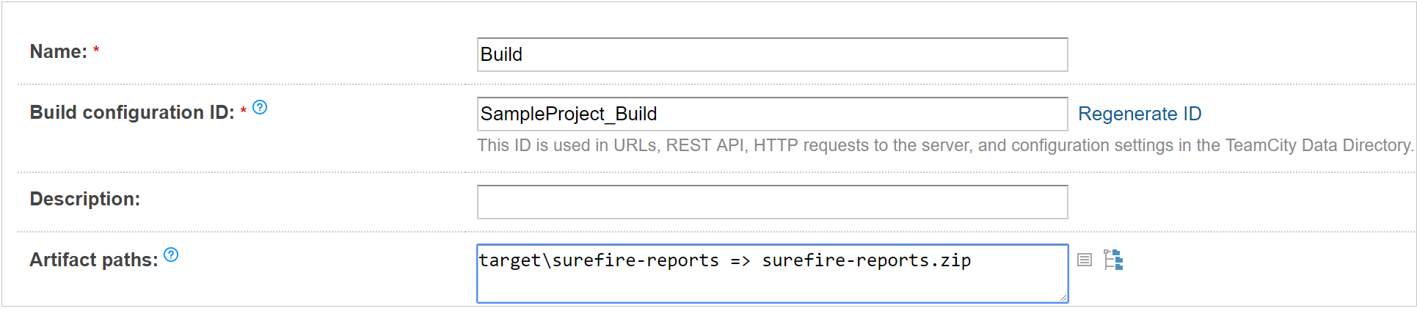1417x311 pixels.
Task: Click the Regenerate ID link
Action: (x=1139, y=114)
